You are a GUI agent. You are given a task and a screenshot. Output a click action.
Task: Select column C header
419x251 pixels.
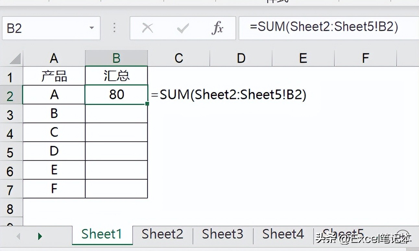[x=179, y=58]
